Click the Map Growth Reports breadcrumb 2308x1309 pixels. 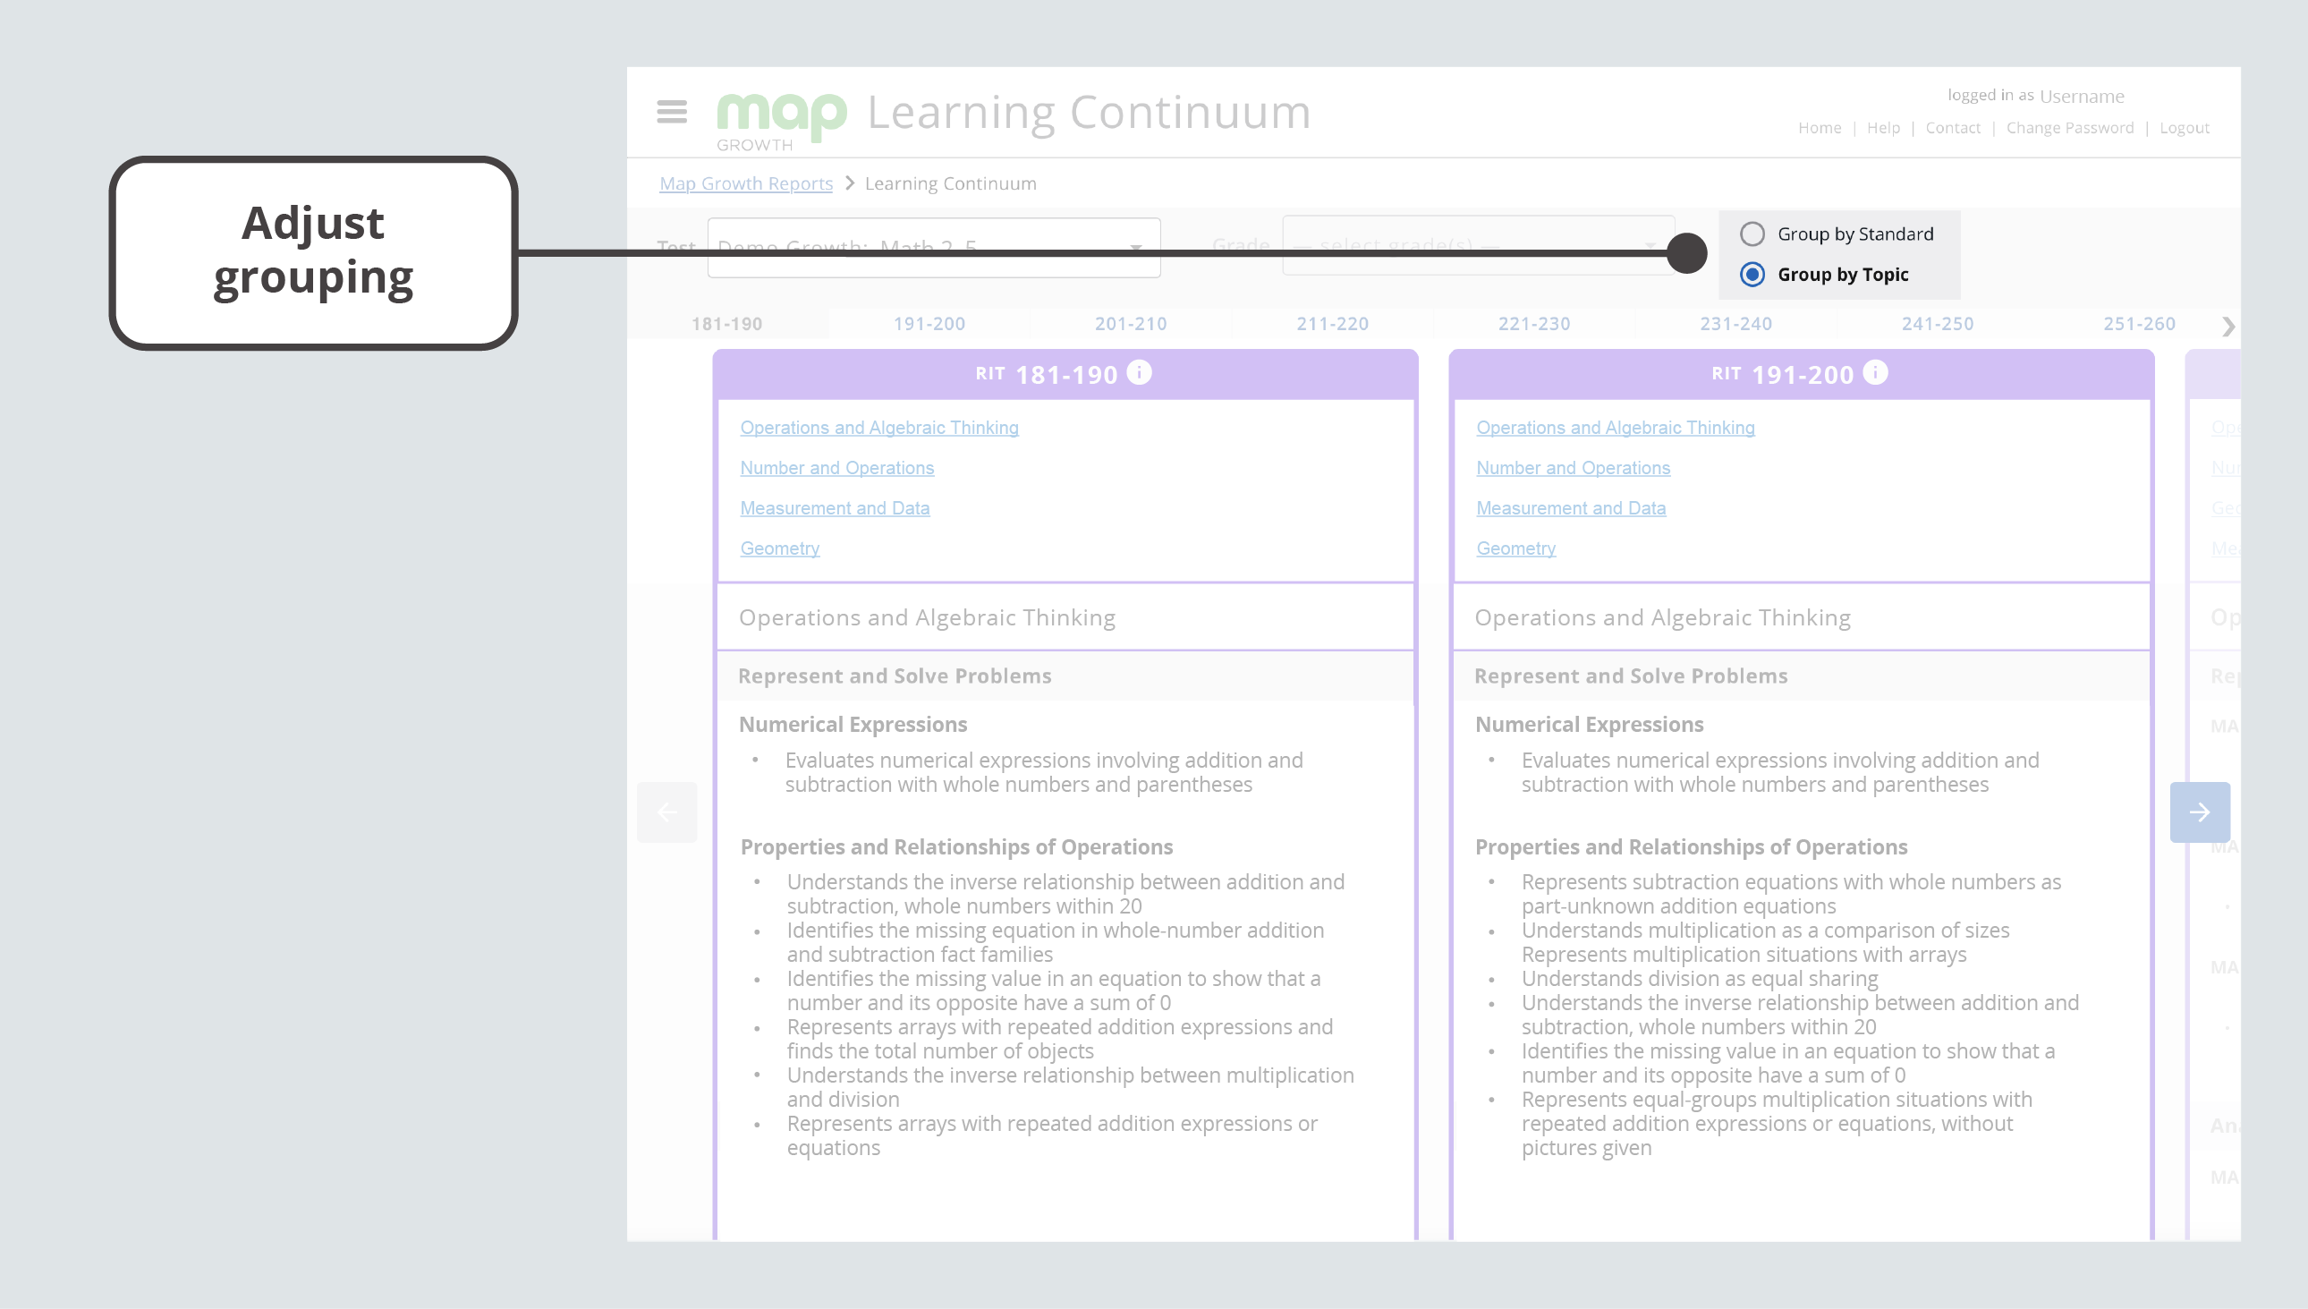pos(745,183)
